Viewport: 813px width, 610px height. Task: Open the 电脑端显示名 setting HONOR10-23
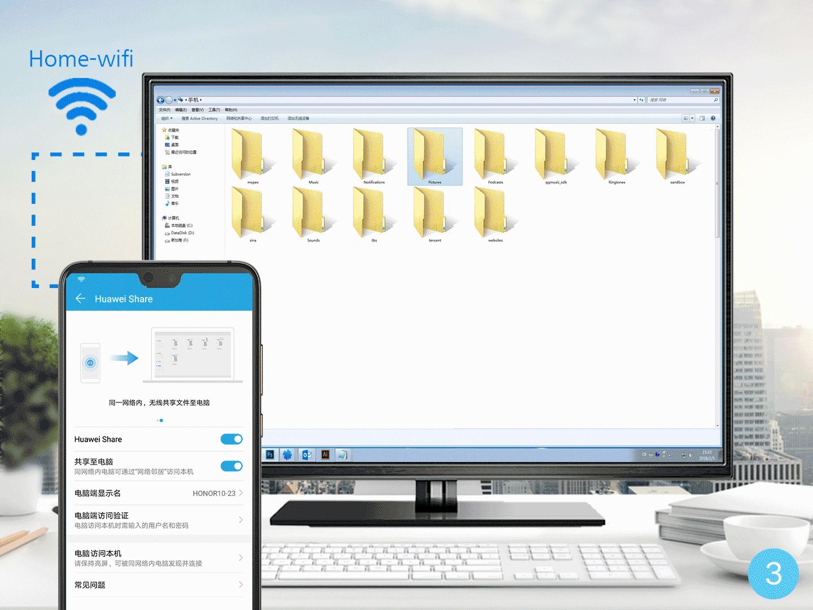coord(159,493)
